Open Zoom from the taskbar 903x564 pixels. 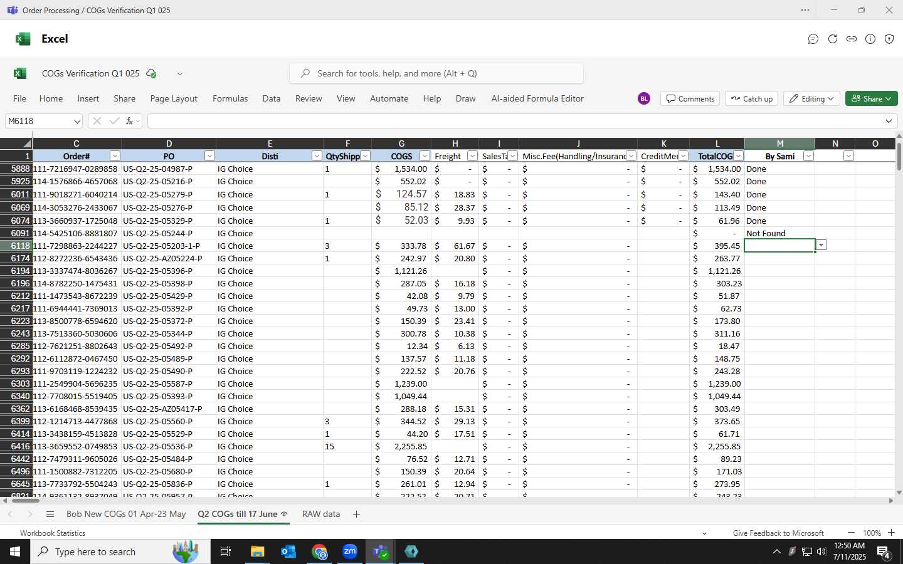(x=350, y=551)
